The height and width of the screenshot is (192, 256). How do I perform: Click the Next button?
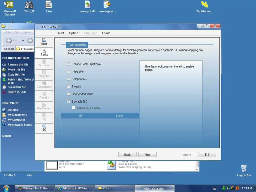tap(147, 154)
